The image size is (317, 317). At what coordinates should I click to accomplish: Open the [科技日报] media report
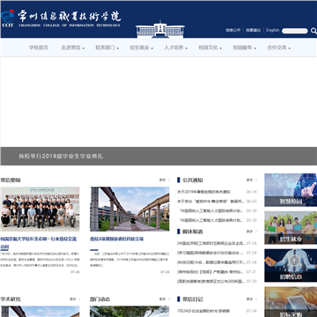pos(210,262)
